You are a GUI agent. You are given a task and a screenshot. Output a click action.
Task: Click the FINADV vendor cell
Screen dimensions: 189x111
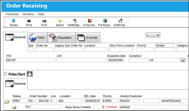130,101
